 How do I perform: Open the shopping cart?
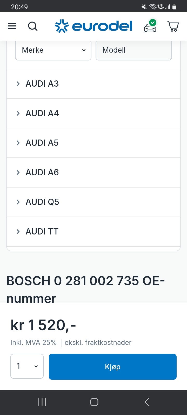click(x=173, y=26)
